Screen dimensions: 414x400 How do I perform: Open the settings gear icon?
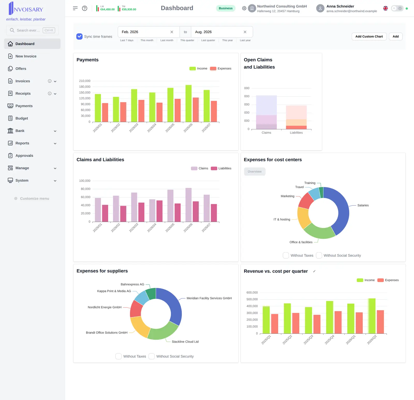coord(244,8)
